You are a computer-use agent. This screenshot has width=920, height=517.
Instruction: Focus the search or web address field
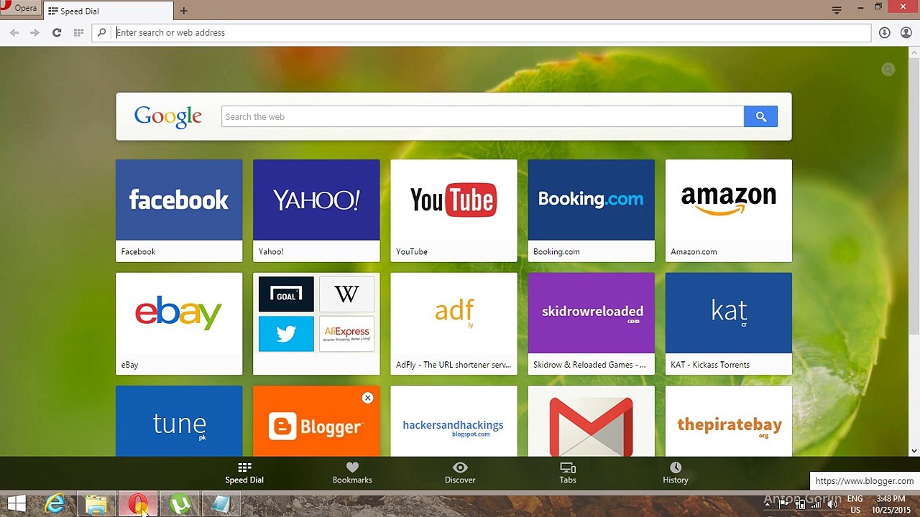482,32
